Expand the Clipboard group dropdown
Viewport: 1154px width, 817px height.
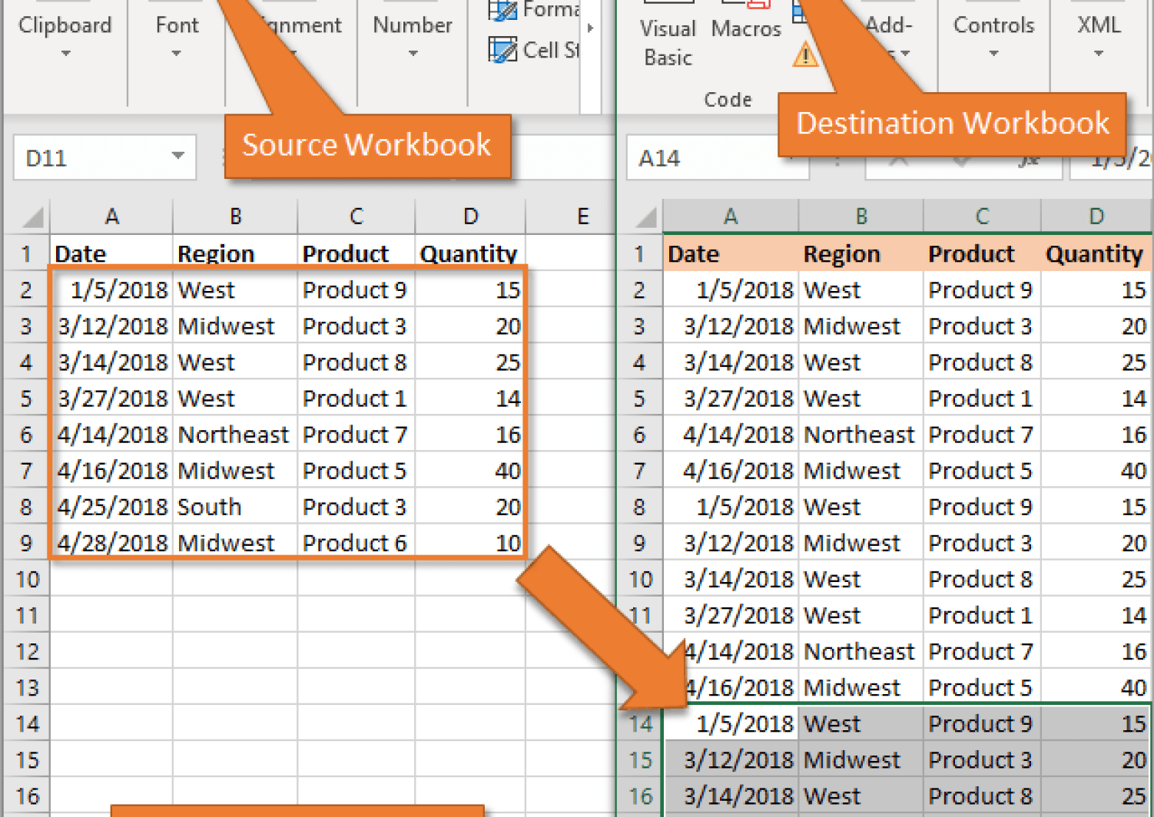click(x=65, y=54)
